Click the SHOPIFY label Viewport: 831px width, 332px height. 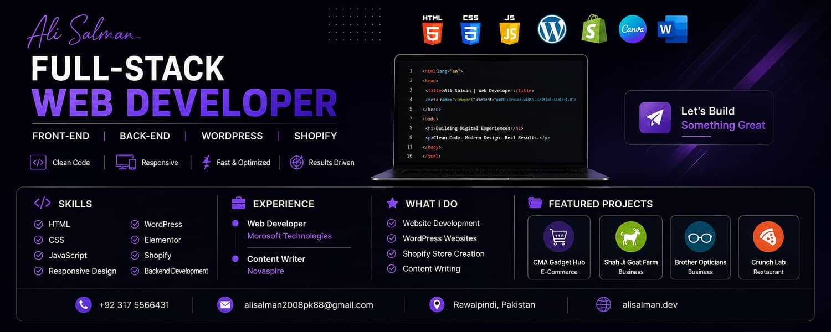click(x=315, y=136)
